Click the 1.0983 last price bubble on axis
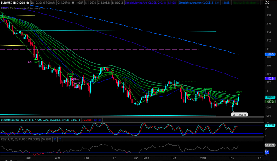The height and width of the screenshot is (161, 277). [270, 97]
